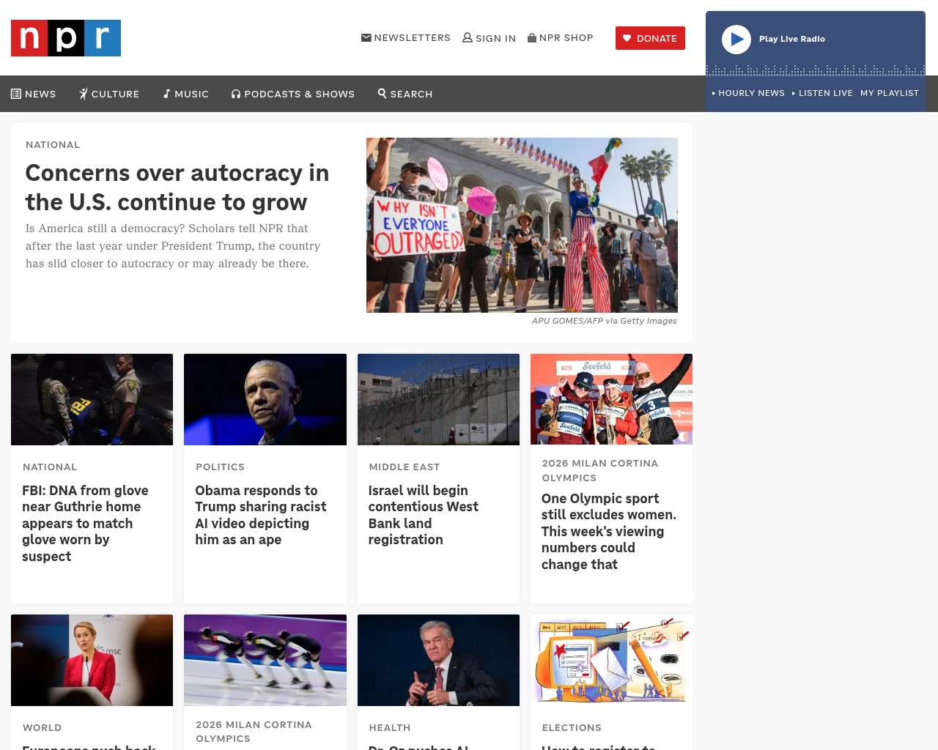The width and height of the screenshot is (938, 750).
Task: Open 'One Olympic sport still excludes women' headline
Action: point(609,532)
